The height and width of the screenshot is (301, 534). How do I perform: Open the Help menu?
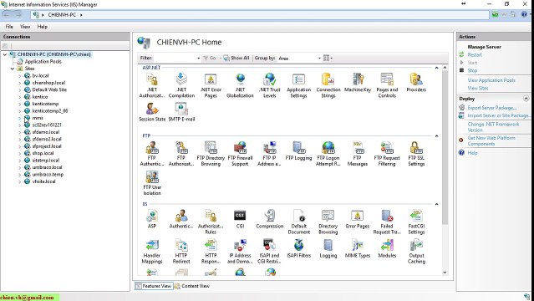pyautogui.click(x=43, y=27)
